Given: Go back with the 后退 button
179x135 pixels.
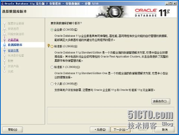Looking at the screenshot, I should pyautogui.click(x=100, y=129).
